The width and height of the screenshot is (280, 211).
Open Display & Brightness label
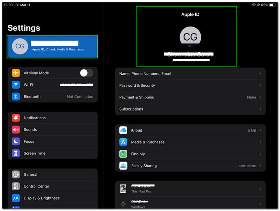point(42,198)
